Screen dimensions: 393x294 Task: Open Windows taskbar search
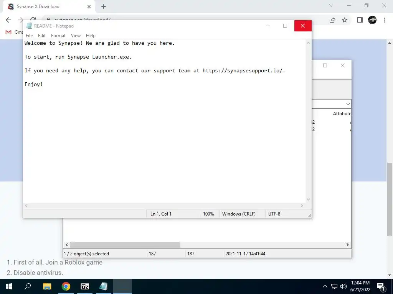pos(28,286)
